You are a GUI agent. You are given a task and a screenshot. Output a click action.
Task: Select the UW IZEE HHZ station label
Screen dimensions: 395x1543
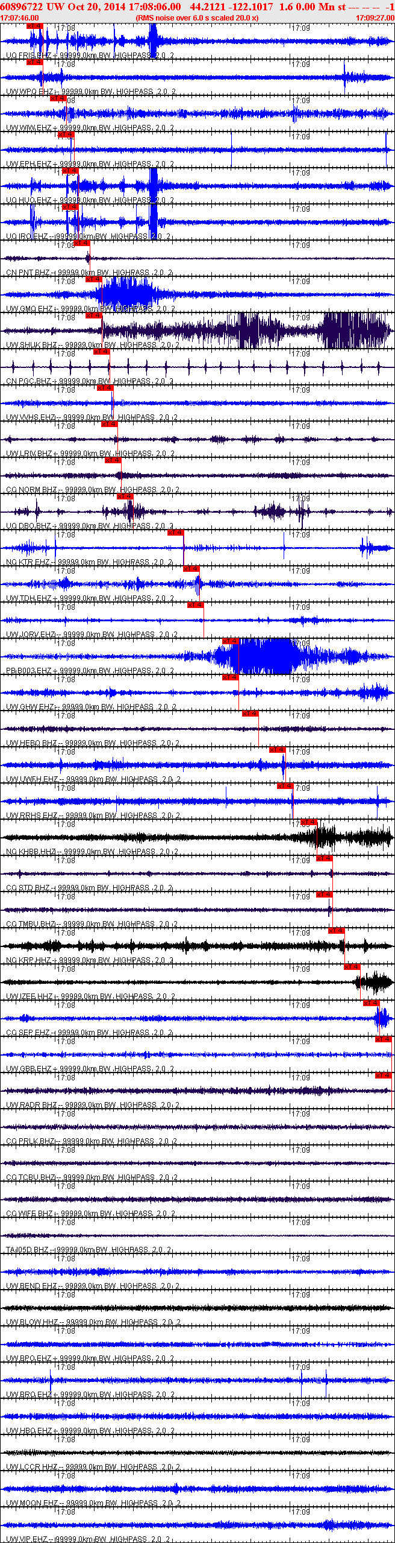29,996
